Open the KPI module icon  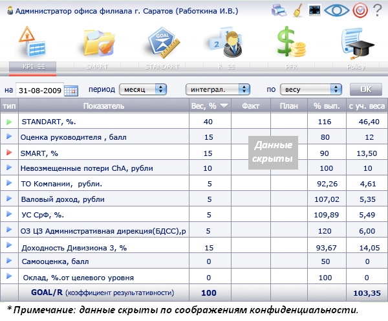[x=32, y=42]
